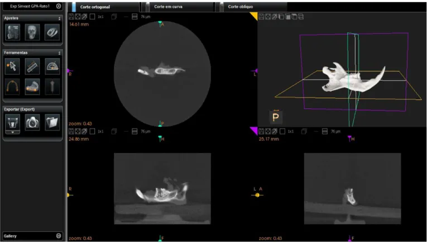The height and width of the screenshot is (243, 427).
Task: Grab the purple R plane marker on axial view
Action: tap(69, 71)
